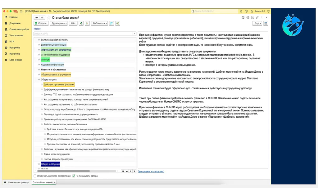Screen dimensions: 318x188
Task: Open Документы section in sidebar
Action: [15, 23]
